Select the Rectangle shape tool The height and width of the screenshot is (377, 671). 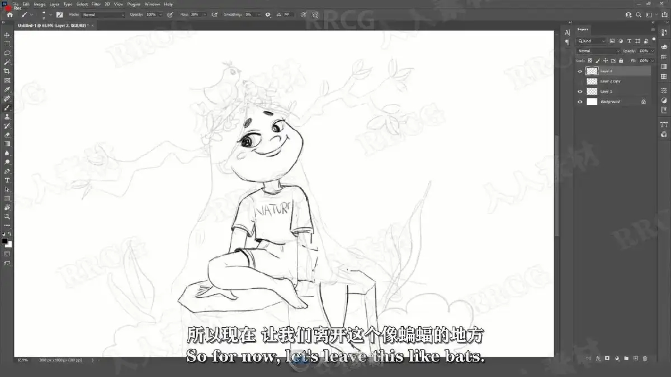pos(7,198)
